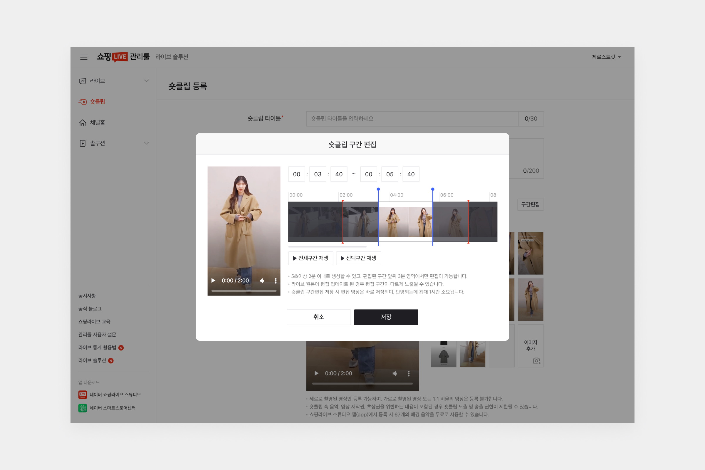Mute the modal preview video
The width and height of the screenshot is (705, 470).
click(262, 281)
